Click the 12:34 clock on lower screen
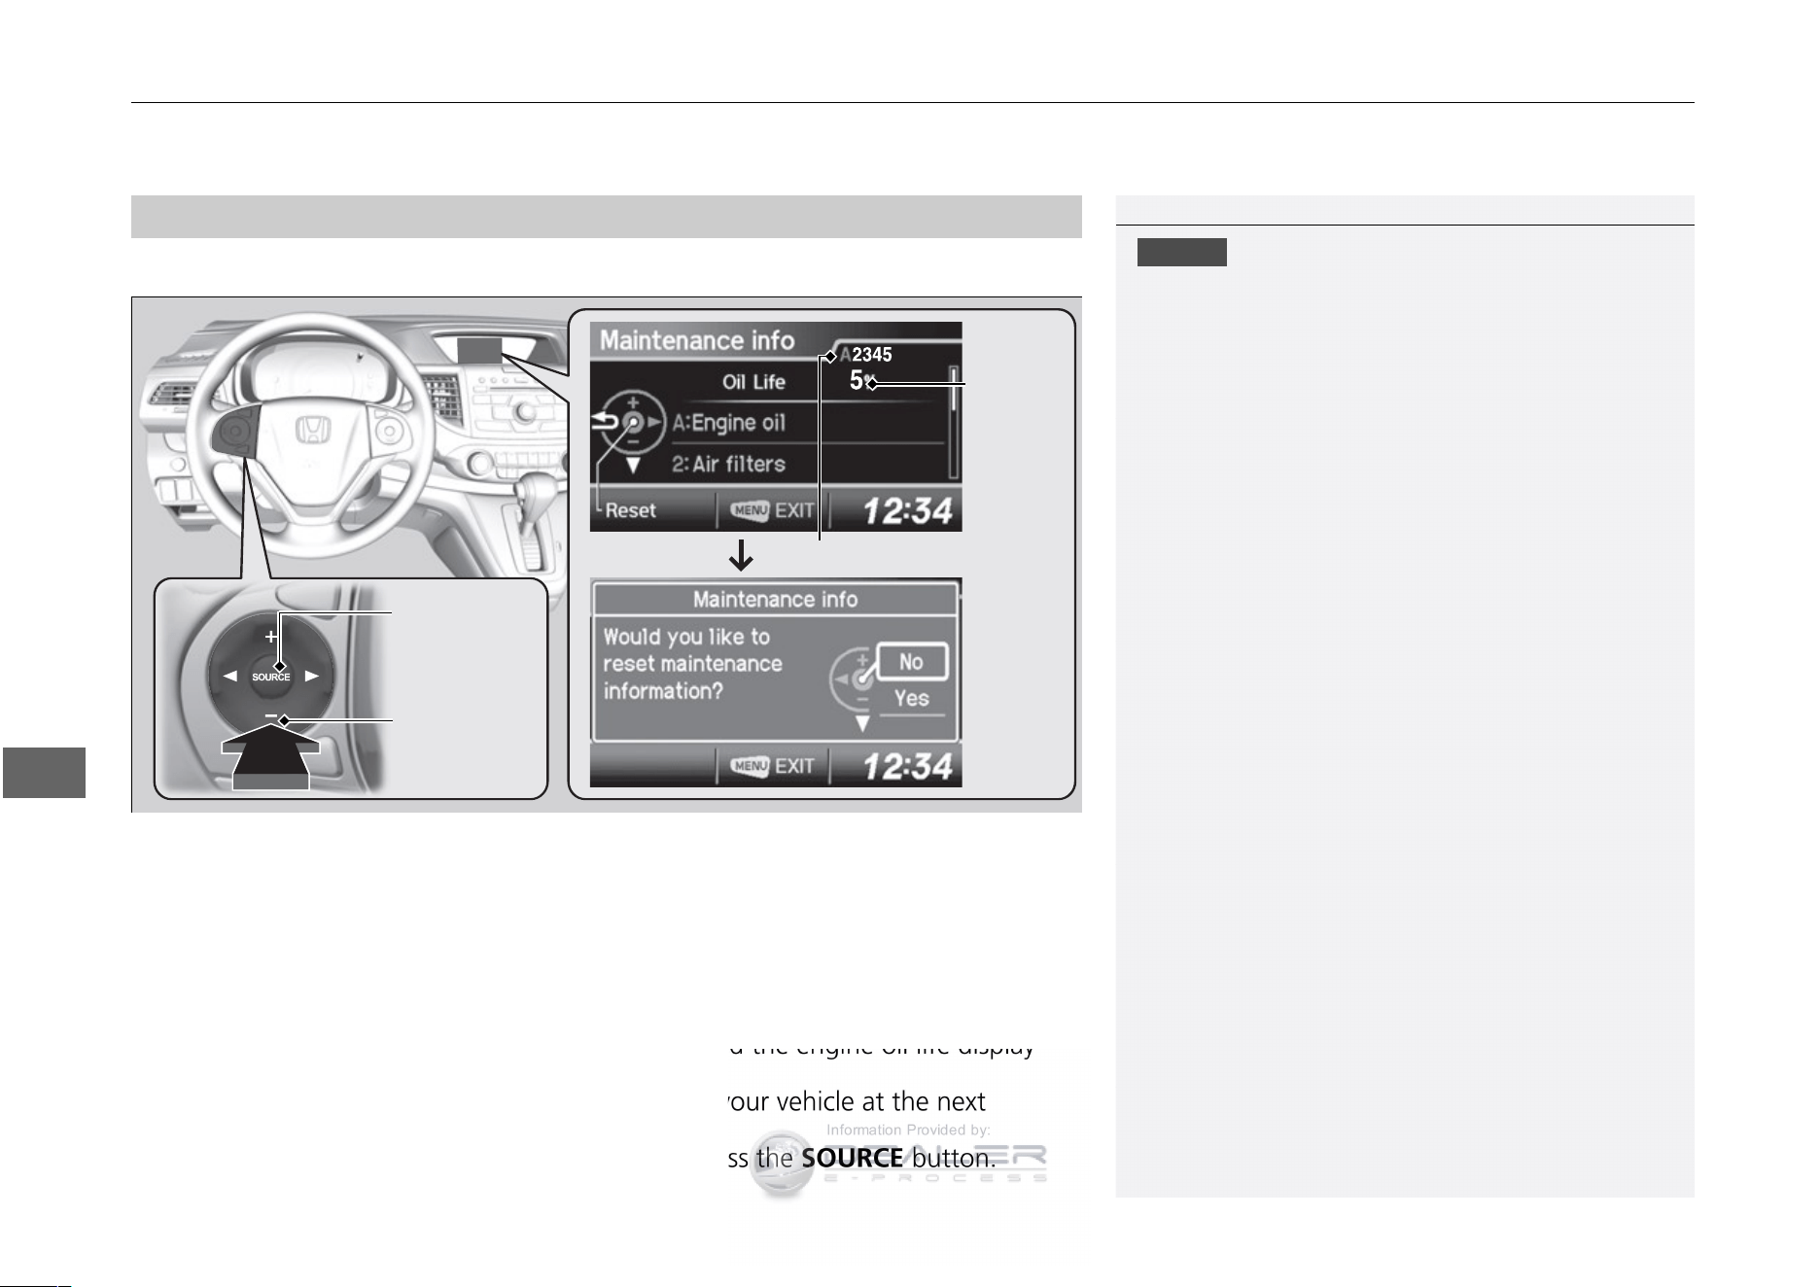 pyautogui.click(x=907, y=767)
